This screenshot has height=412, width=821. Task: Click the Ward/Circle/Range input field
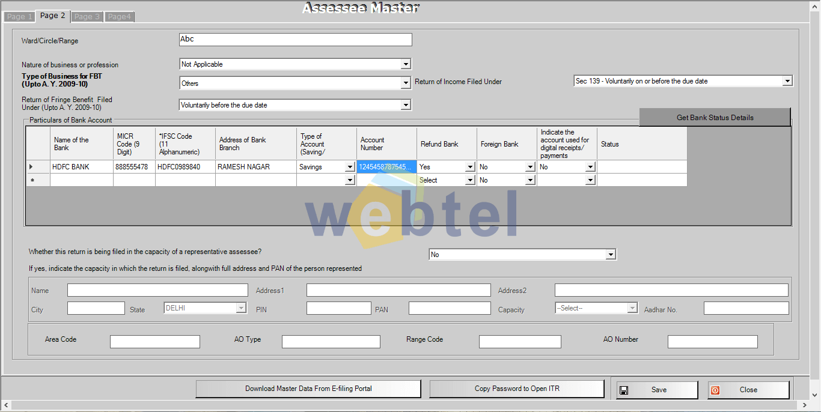click(296, 40)
